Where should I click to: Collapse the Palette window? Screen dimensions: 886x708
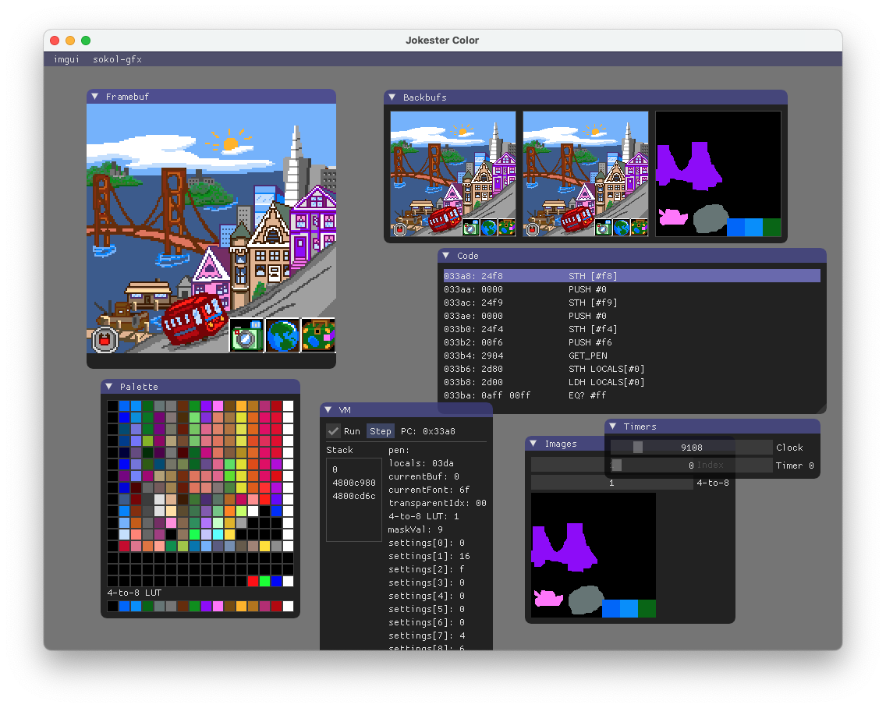coord(109,387)
